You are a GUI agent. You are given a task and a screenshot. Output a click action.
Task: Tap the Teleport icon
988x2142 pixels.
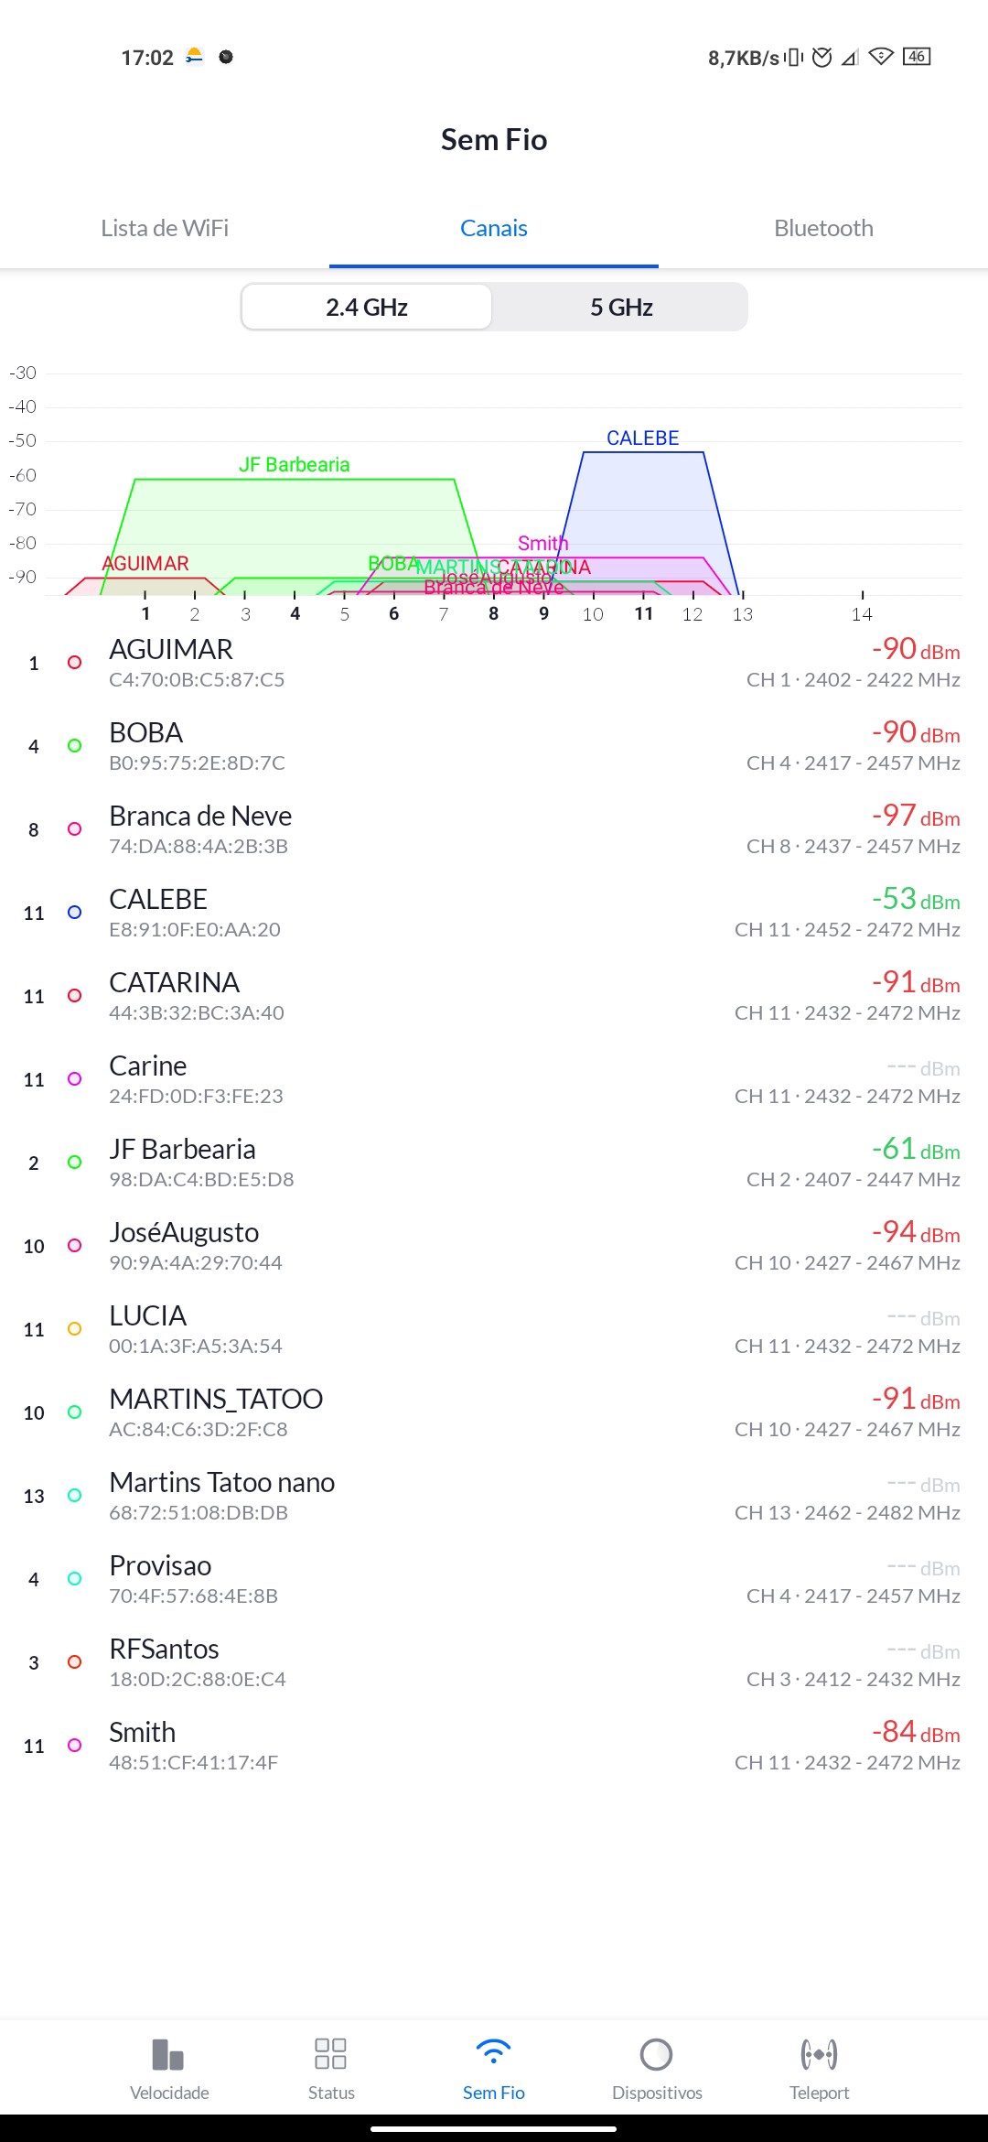[819, 2055]
